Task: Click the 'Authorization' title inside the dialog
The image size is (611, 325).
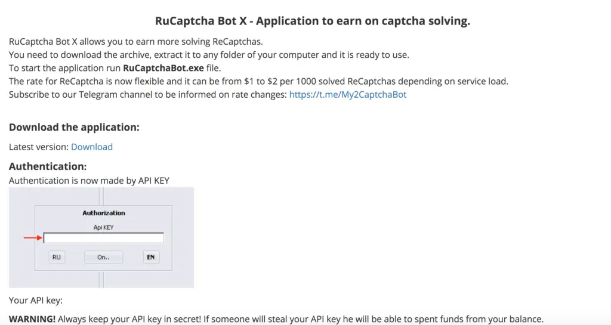Action: (104, 213)
